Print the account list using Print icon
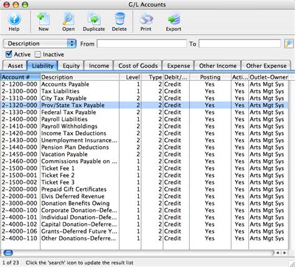 pyautogui.click(x=146, y=19)
